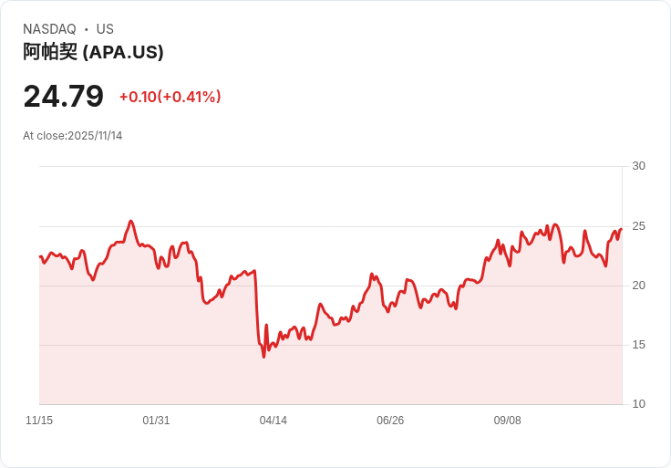The image size is (671, 468).
Task: Click the 24.79 current price
Action: (63, 96)
